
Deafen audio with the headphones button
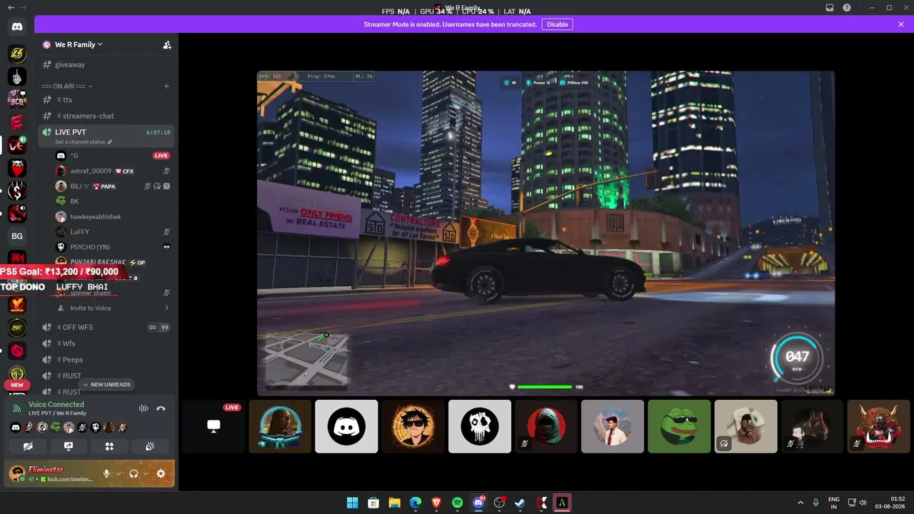134,473
